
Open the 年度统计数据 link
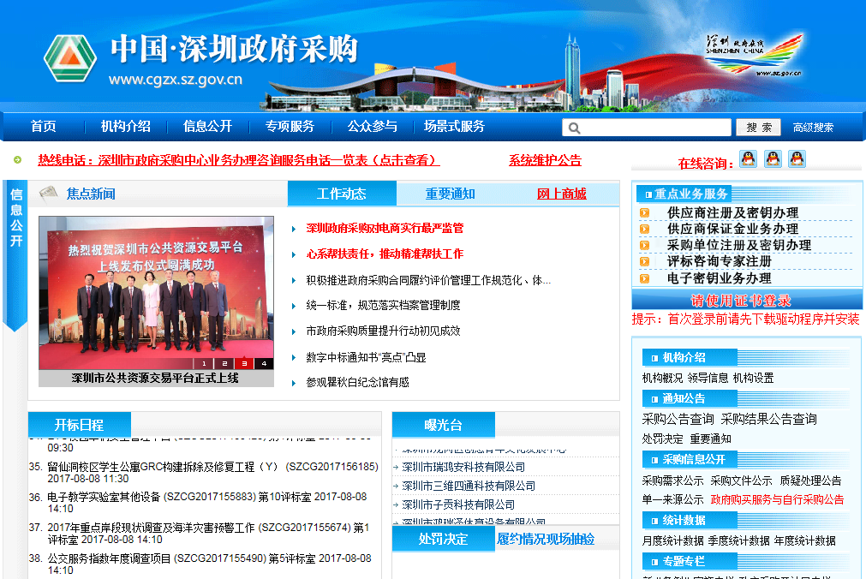[804, 540]
